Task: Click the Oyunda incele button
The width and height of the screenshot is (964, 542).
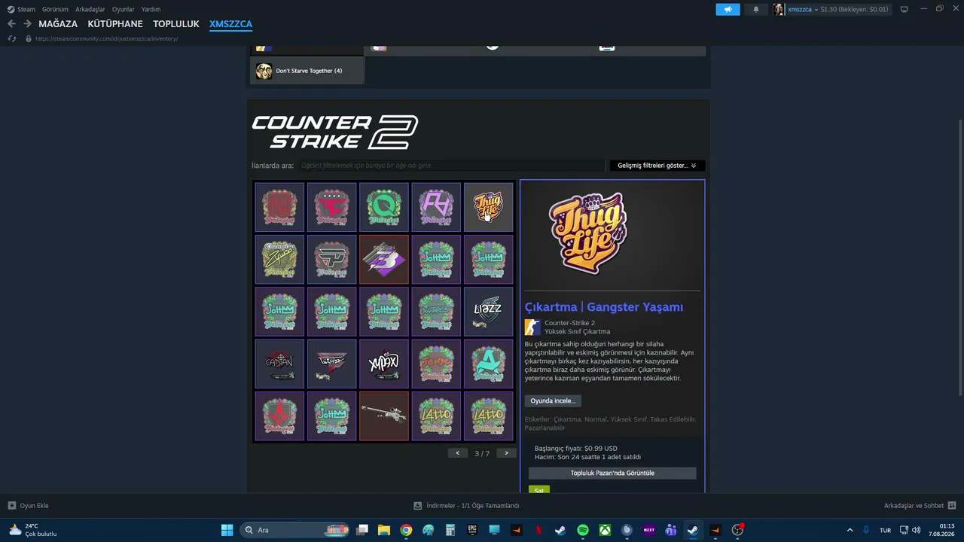Action: click(553, 401)
